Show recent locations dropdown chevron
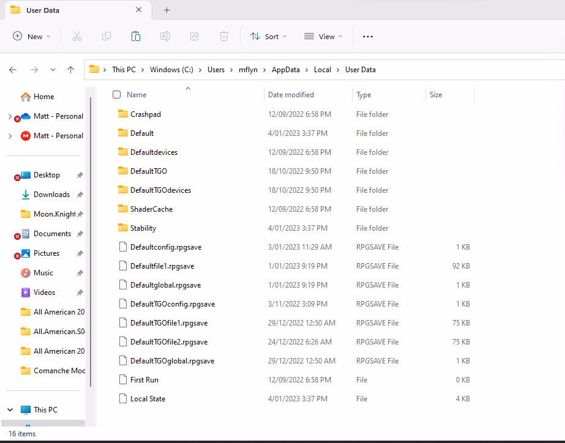 pos(53,70)
